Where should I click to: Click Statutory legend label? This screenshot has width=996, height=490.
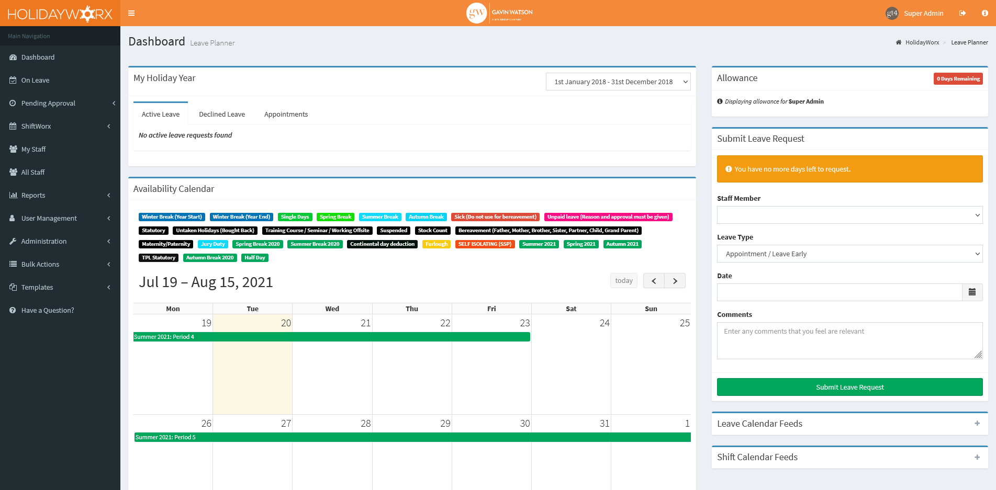coord(153,230)
